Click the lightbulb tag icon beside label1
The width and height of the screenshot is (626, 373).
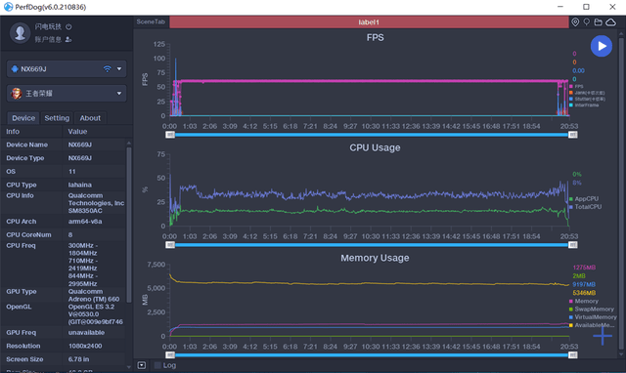(587, 22)
